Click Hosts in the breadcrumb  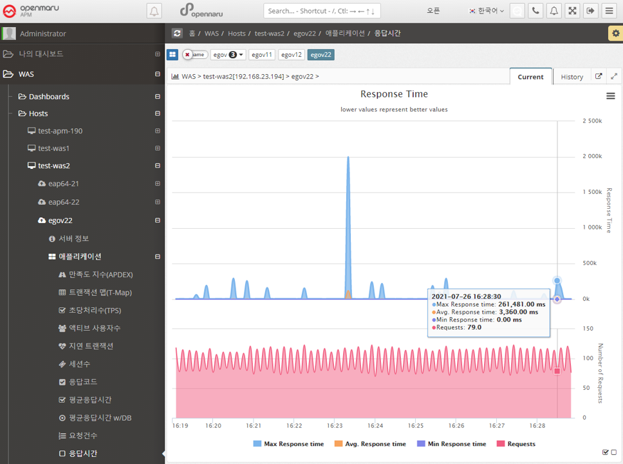click(237, 33)
